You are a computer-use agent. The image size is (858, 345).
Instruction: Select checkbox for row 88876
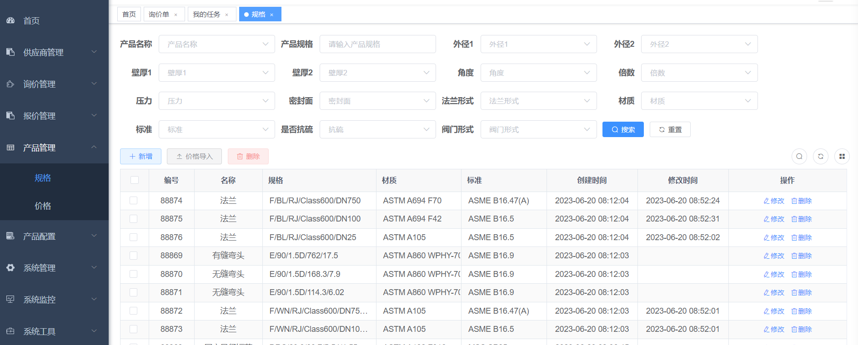134,237
